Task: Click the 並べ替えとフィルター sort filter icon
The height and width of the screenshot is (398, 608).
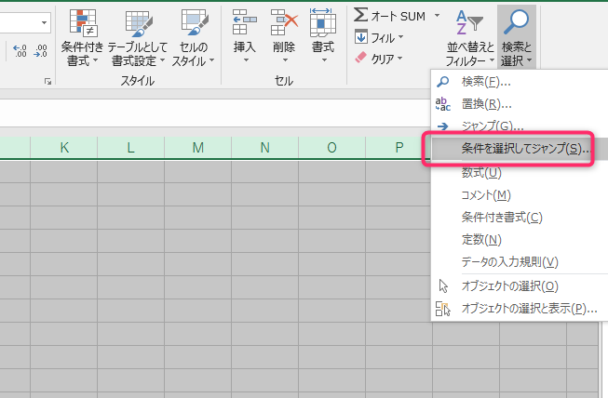Action: (470, 20)
